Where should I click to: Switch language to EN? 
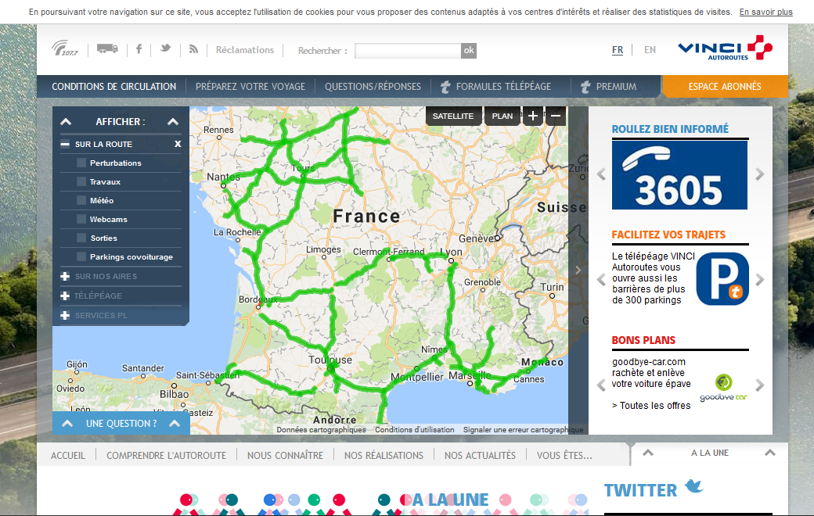pos(650,50)
